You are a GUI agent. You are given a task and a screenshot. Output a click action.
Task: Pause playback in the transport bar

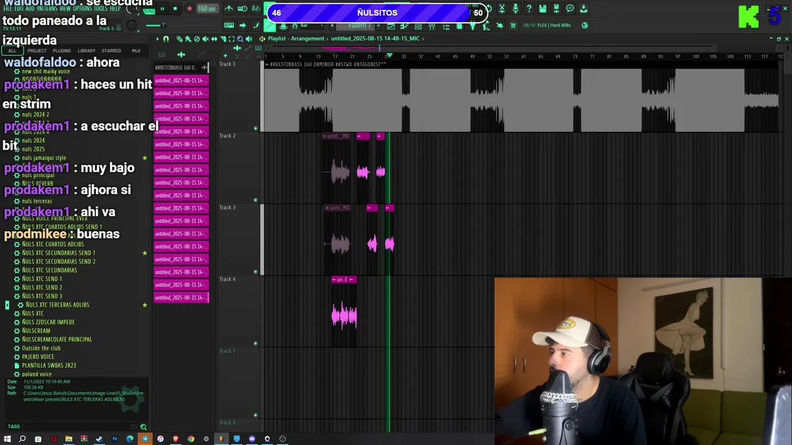click(162, 9)
